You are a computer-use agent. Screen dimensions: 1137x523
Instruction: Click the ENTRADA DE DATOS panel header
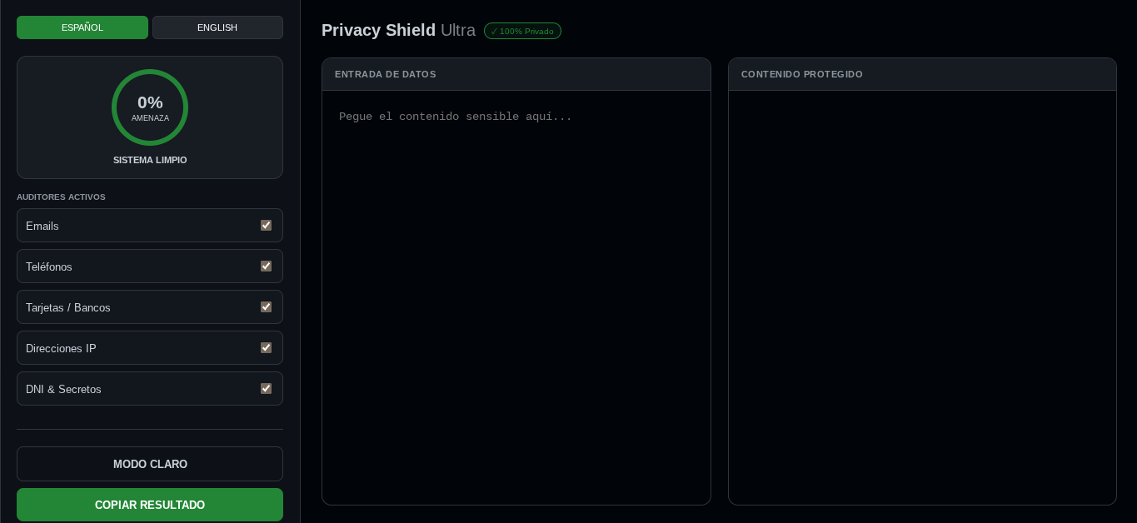coord(386,74)
